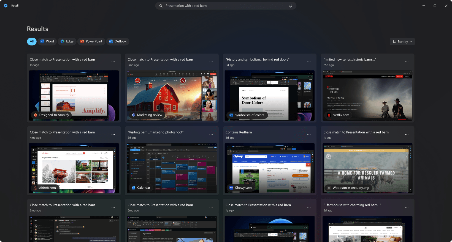The image size is (452, 242).
Task: Open more options for the Airbnb.com result
Action: tap(113, 135)
